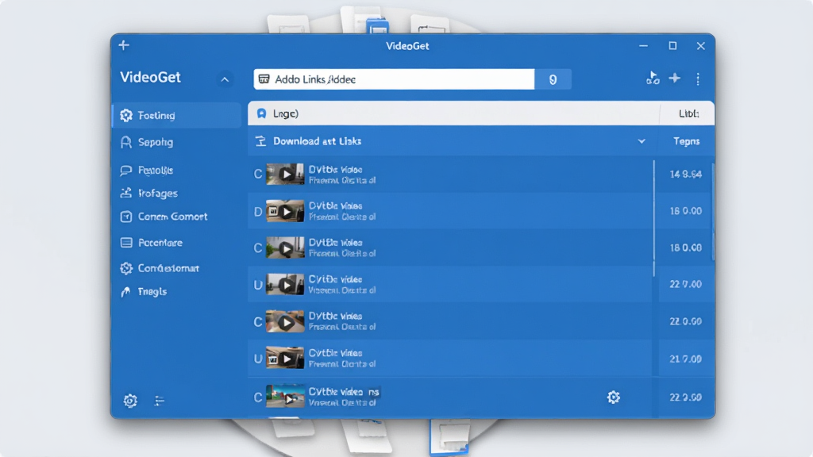Collapse the VideoGet sidebar chevron
Viewport: 813px width, 457px height.
(225, 79)
